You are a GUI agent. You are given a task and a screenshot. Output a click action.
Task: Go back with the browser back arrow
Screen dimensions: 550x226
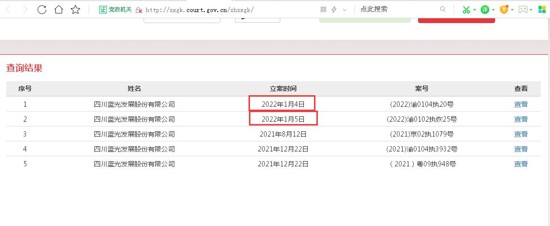tap(8, 10)
